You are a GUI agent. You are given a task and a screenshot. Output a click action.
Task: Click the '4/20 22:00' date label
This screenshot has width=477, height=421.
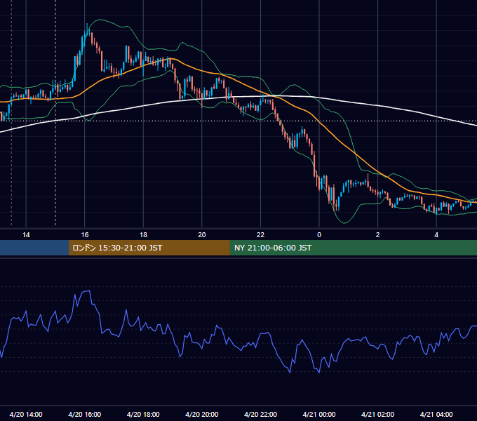261,414
